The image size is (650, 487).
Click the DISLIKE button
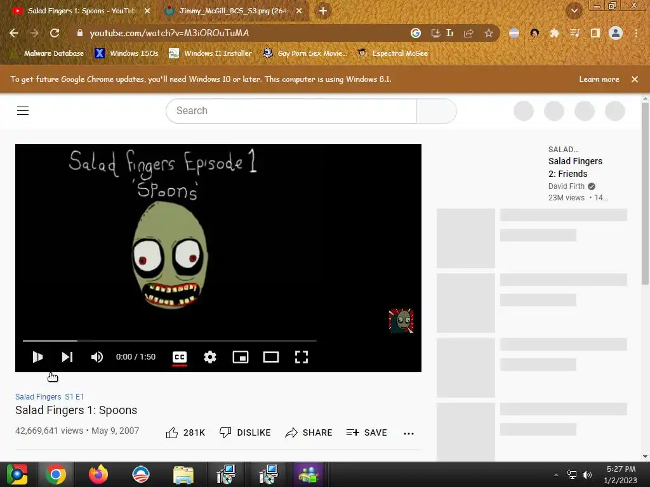click(245, 432)
